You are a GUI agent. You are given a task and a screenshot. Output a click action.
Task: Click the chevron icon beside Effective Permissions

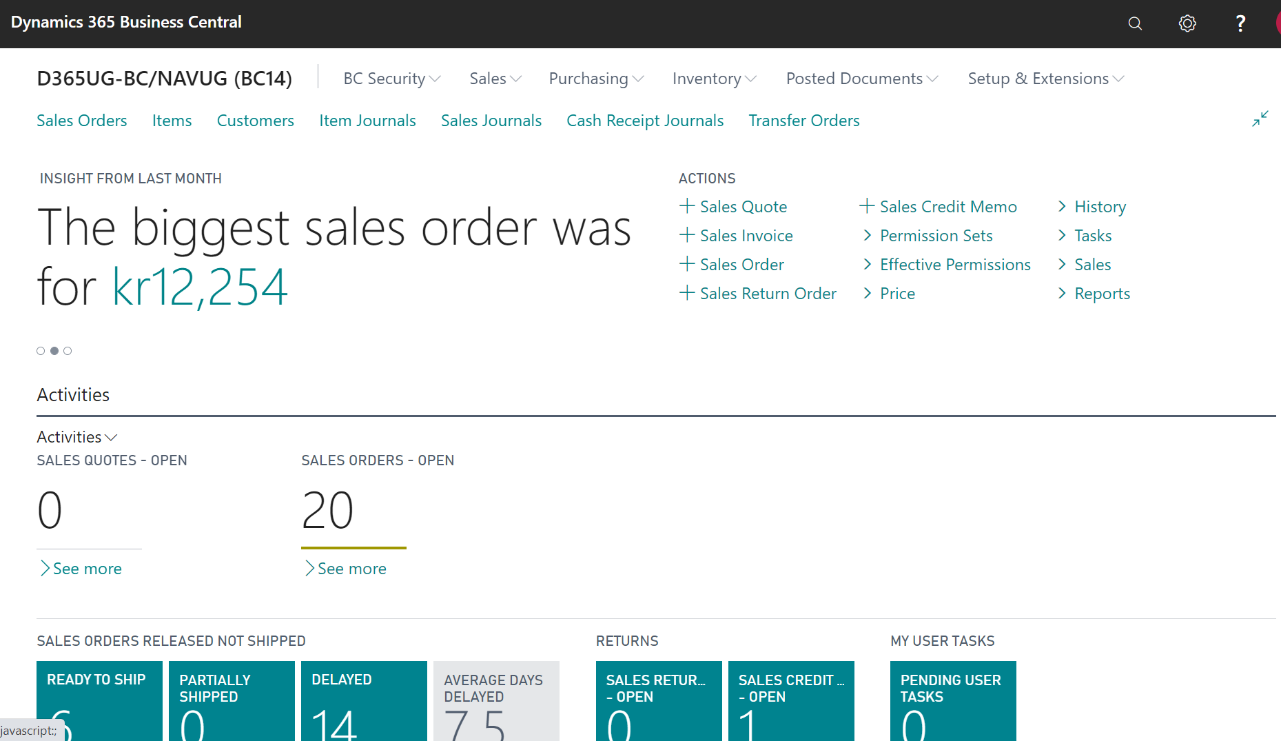click(868, 264)
